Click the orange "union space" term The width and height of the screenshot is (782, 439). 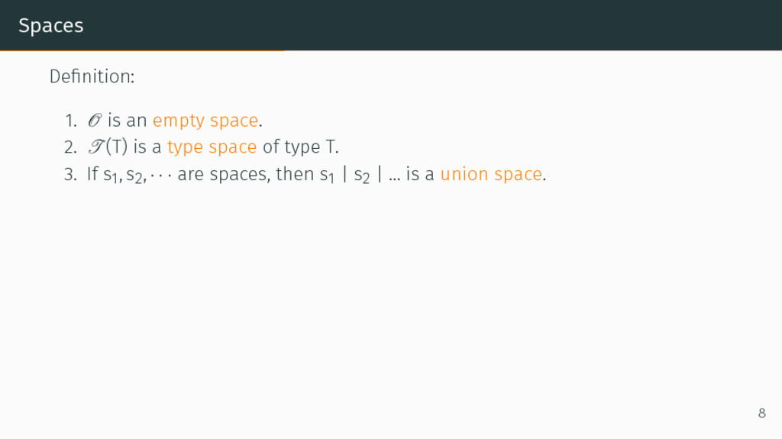490,174
